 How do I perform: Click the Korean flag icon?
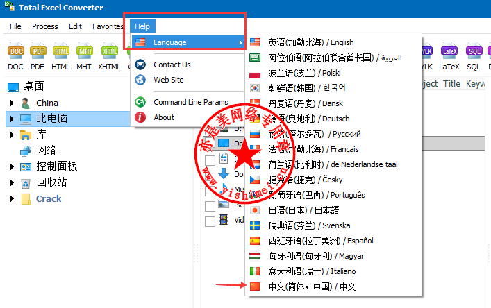[x=255, y=88]
